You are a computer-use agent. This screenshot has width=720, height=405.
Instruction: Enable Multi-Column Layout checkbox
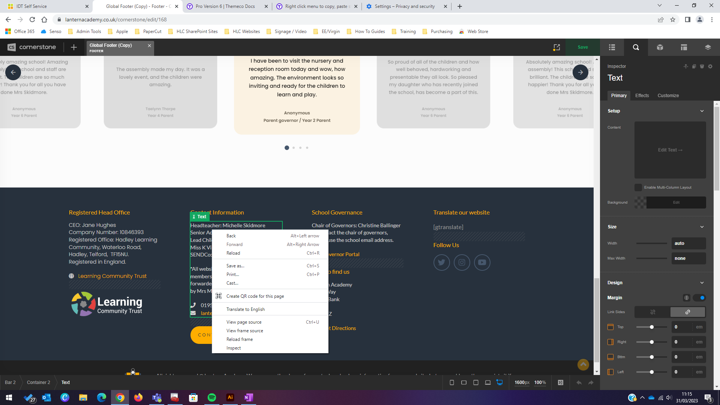click(638, 187)
